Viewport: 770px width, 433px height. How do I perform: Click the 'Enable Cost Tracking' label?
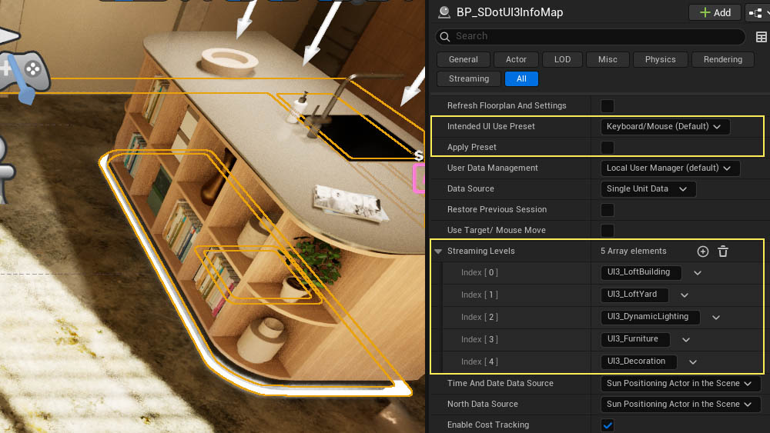488,425
